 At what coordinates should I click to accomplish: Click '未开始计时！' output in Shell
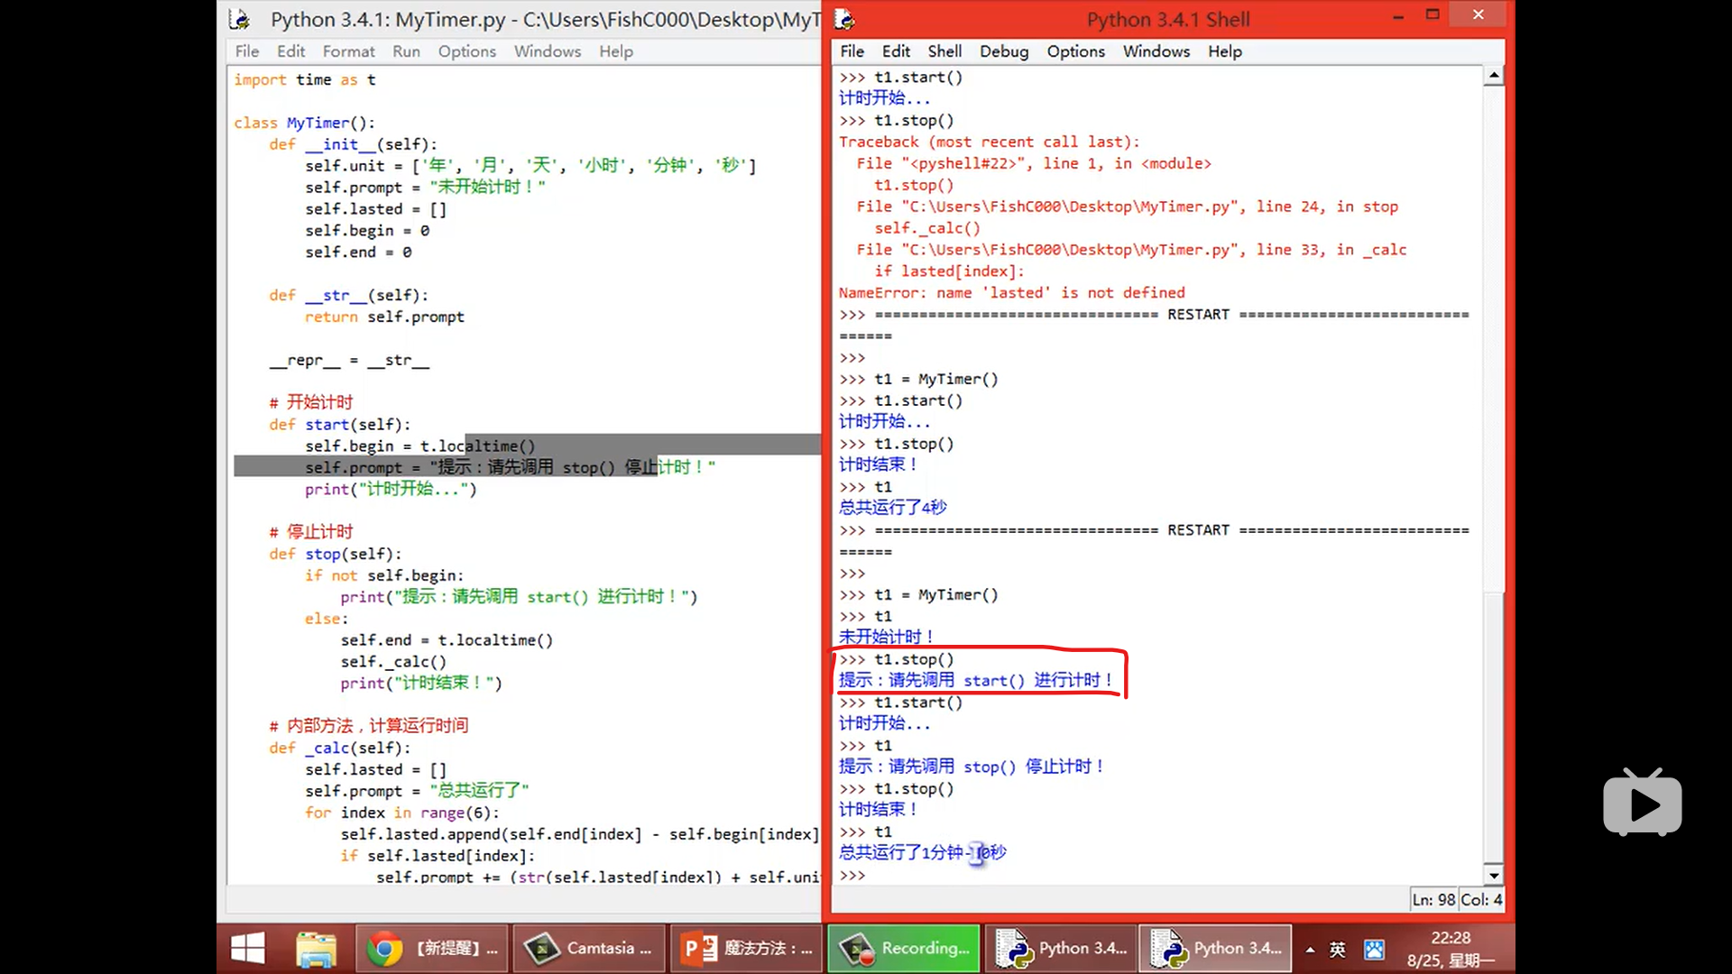pos(888,637)
